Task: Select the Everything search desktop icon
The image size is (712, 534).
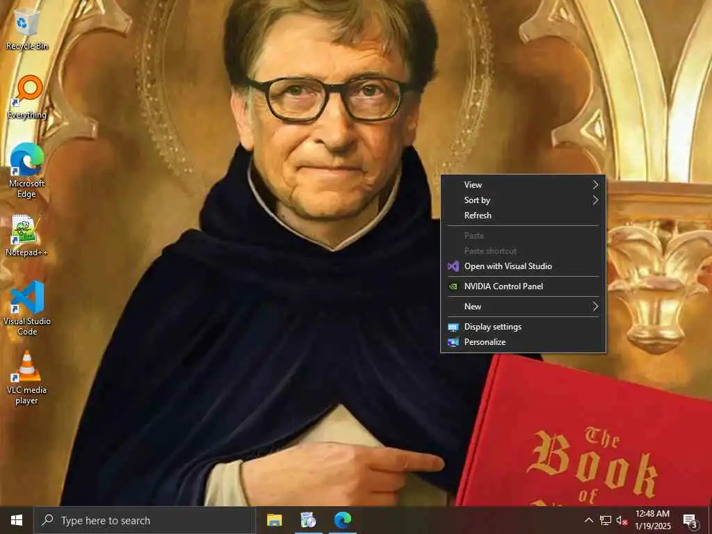Action: (x=27, y=97)
